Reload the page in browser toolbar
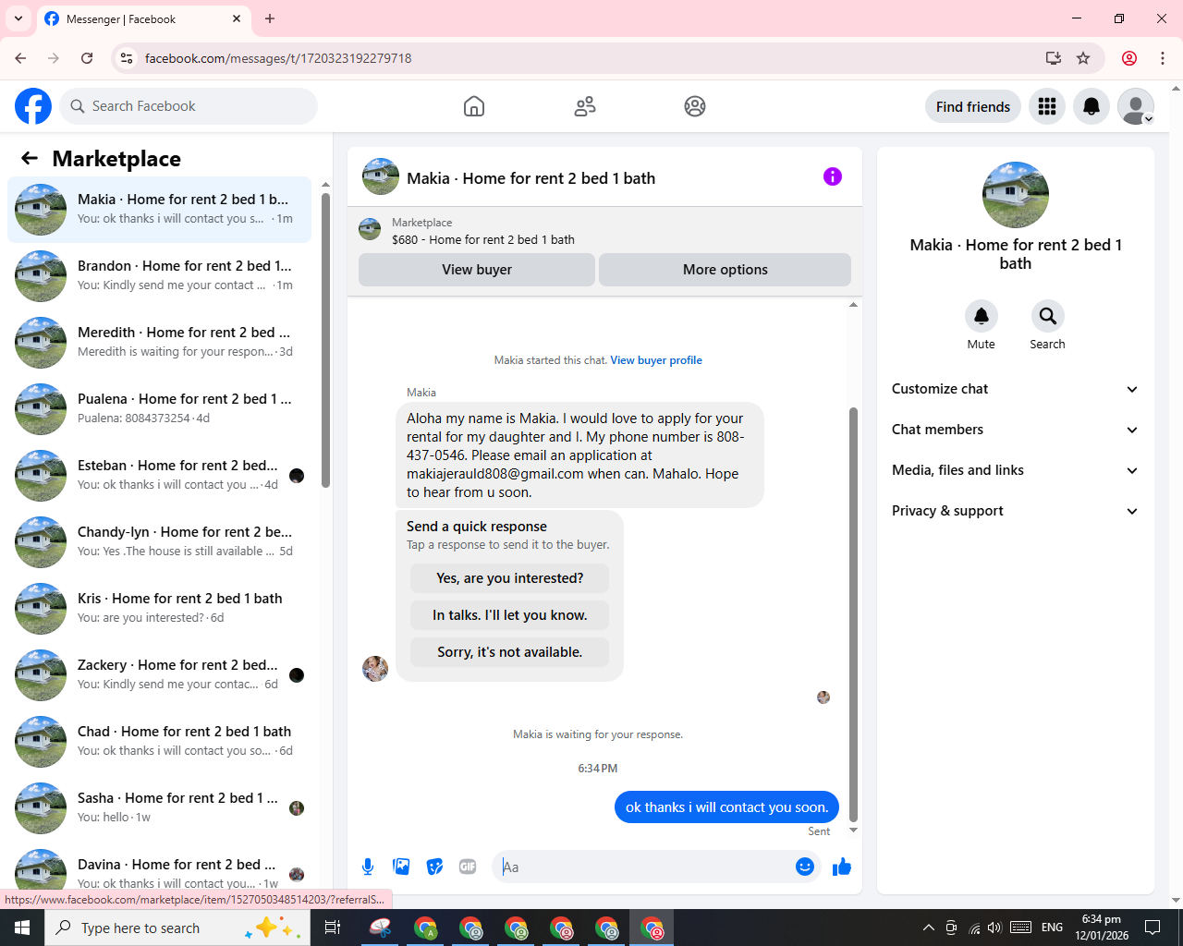Viewport: 1183px width, 946px height. (87, 58)
